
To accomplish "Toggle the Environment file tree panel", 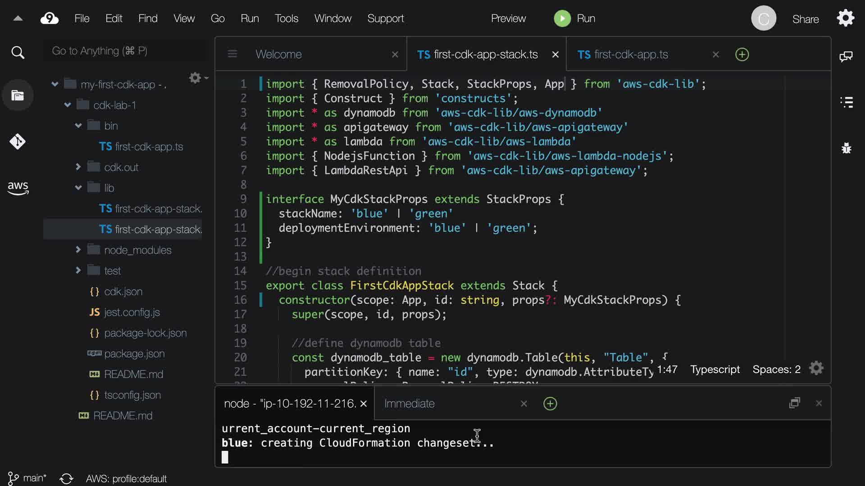I will [18, 95].
